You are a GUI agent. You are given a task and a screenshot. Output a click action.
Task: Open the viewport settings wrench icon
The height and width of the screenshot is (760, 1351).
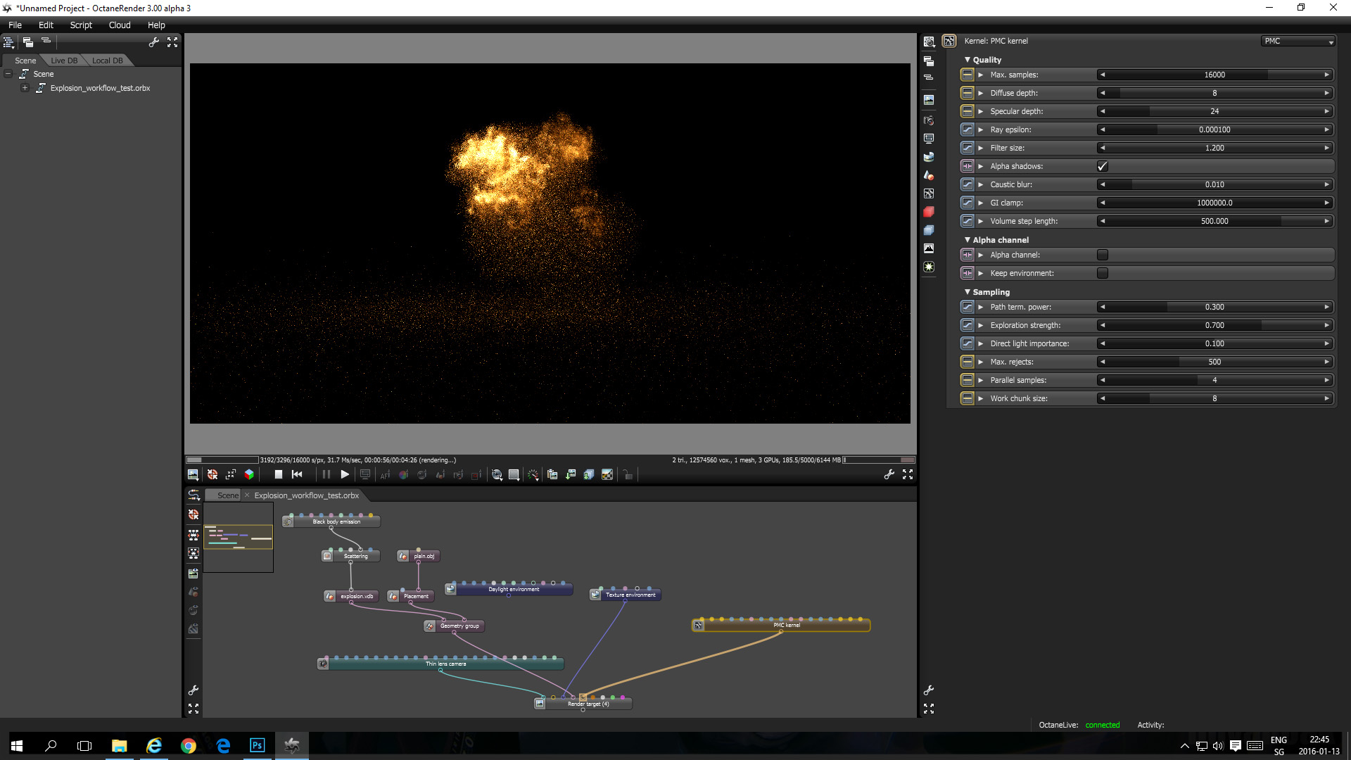pyautogui.click(x=889, y=475)
